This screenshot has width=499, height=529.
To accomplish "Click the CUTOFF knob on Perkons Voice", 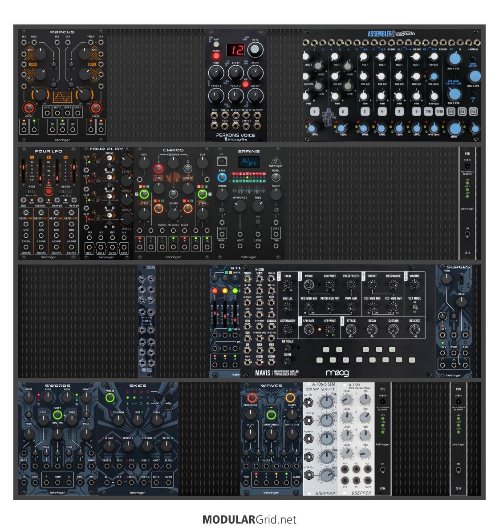I will (255, 96).
